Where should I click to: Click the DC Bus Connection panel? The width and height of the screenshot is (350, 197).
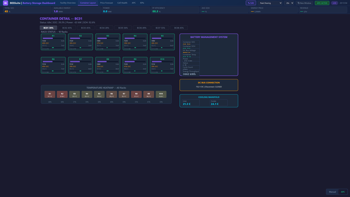tap(209, 85)
